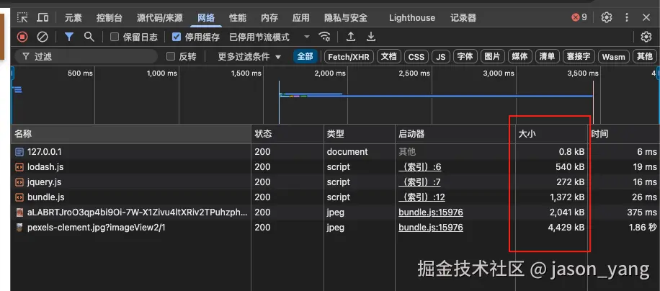Import HAR file with upload icon

351,37
